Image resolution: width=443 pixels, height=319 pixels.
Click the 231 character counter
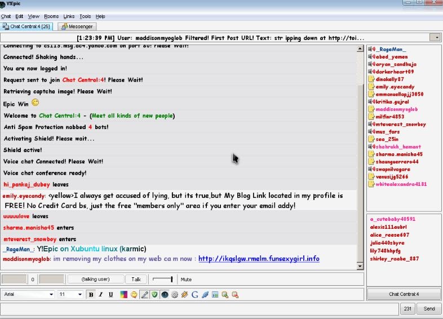[x=407, y=308]
